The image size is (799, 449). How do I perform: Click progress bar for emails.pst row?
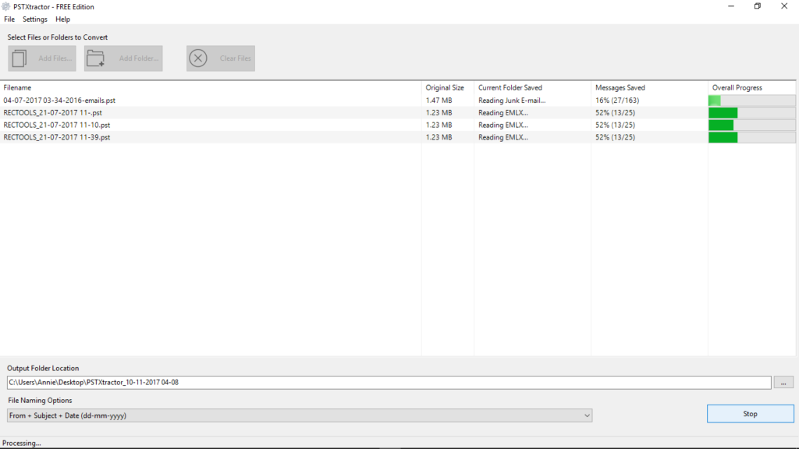751,101
